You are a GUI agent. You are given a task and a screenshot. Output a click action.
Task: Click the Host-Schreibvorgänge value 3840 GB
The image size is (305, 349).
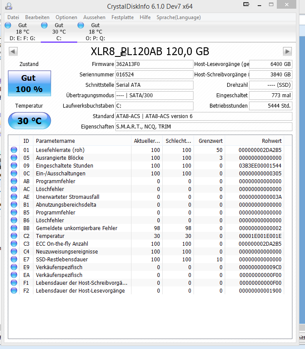pos(271,75)
